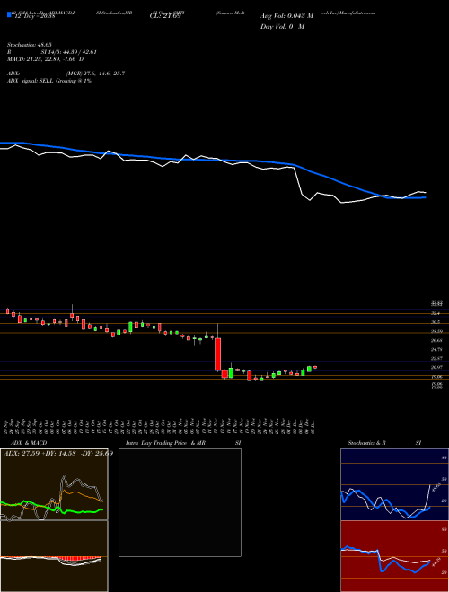This screenshot has width=449, height=592.
Task: Click the blue Stochastics chart panel
Action: coord(394,484)
